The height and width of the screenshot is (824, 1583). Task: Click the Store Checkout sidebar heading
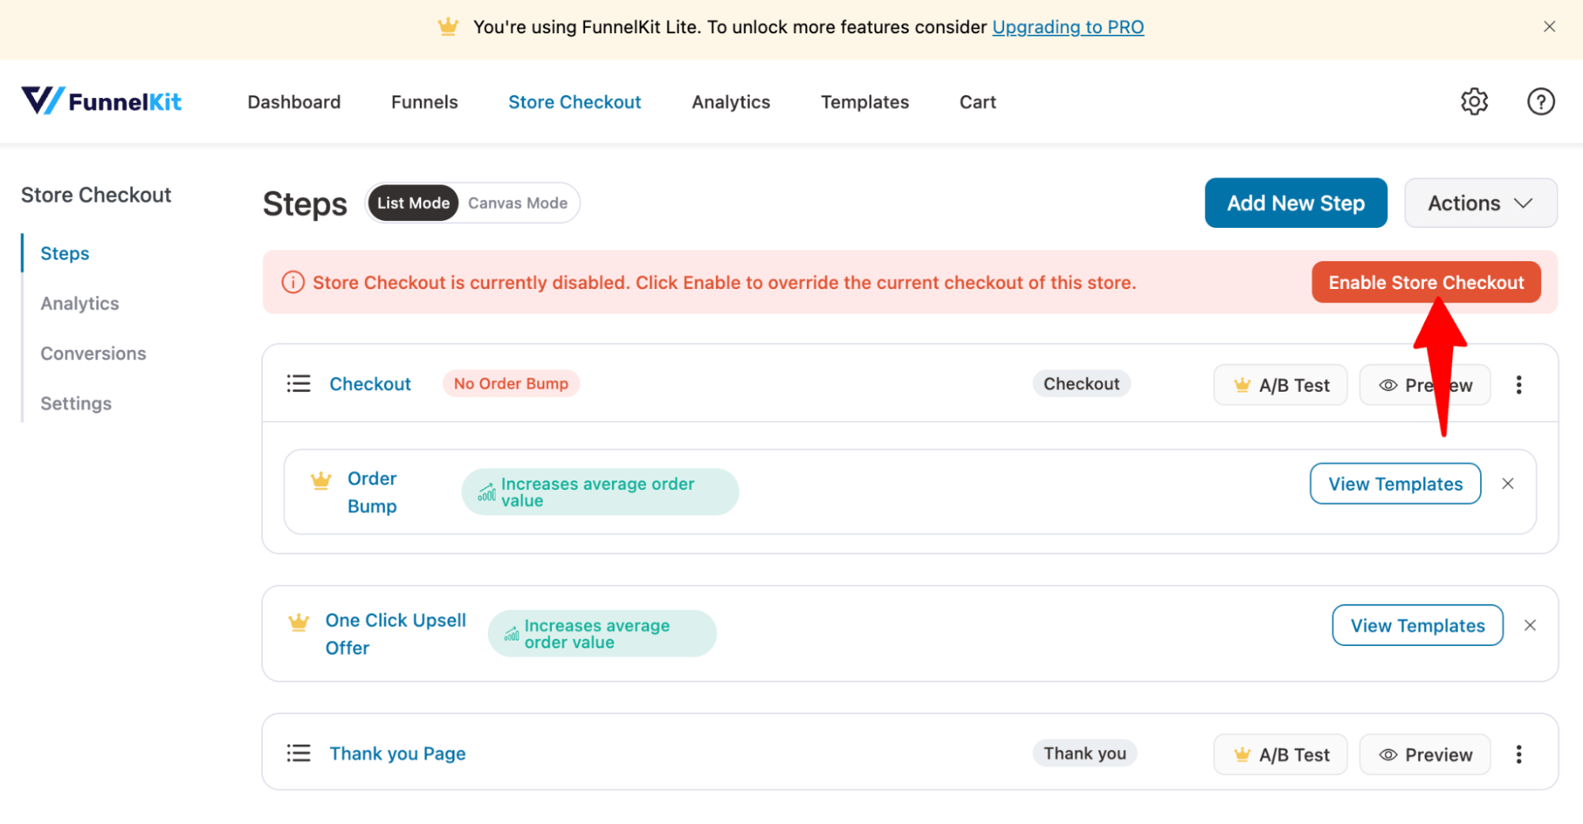click(x=96, y=195)
